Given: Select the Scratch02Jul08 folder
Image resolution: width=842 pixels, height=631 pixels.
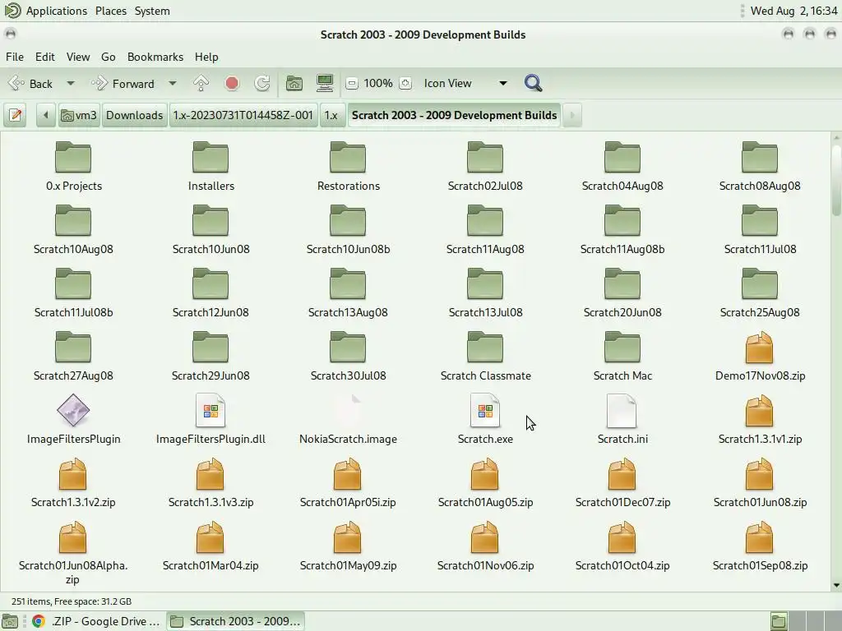Looking at the screenshot, I should pyautogui.click(x=485, y=167).
